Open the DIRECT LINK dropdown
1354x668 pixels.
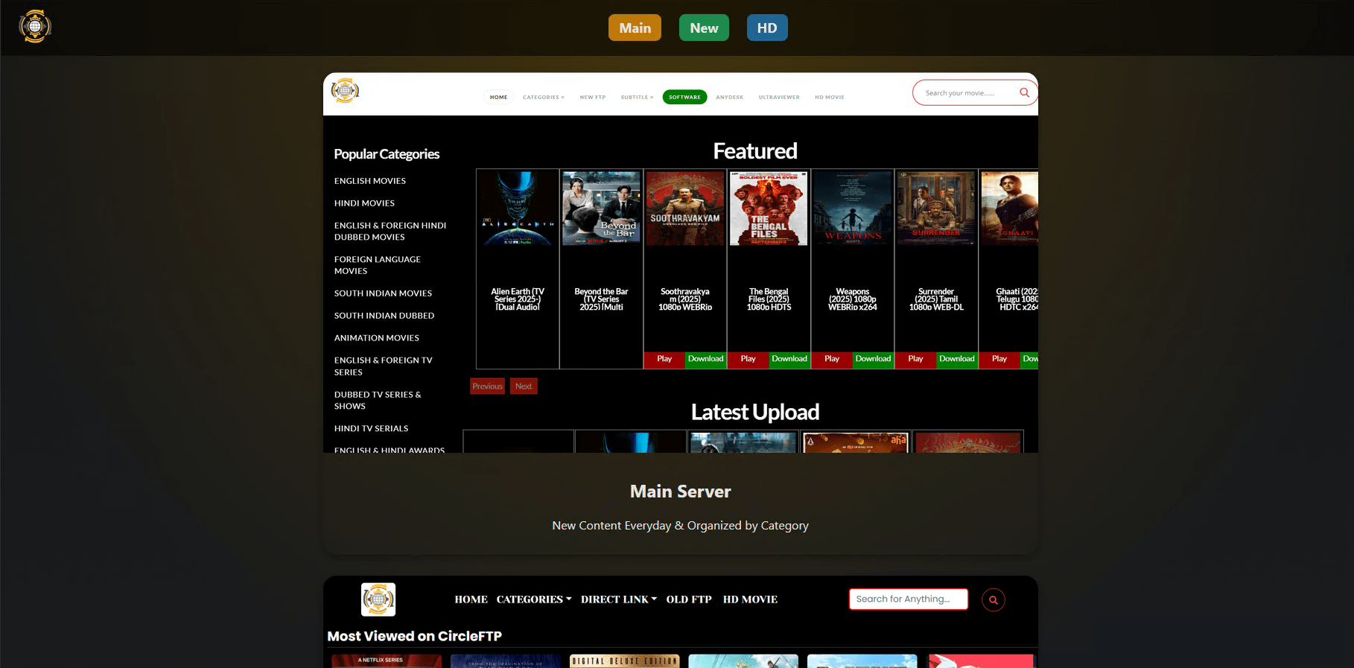point(618,599)
